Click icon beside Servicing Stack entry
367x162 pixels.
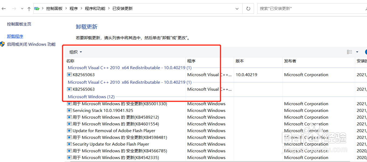69,110
